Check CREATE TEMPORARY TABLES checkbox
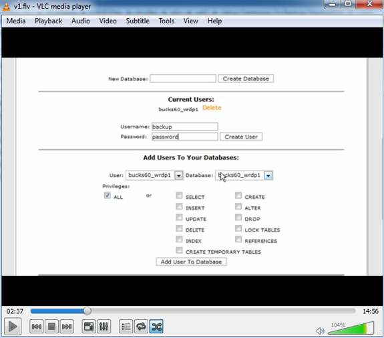This screenshot has width=384, height=338. click(x=179, y=250)
